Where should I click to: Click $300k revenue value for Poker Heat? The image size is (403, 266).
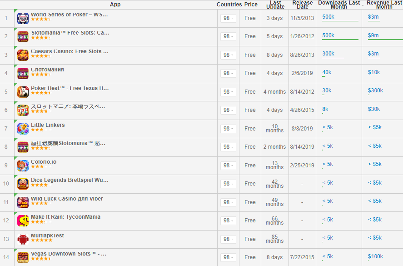(x=375, y=90)
